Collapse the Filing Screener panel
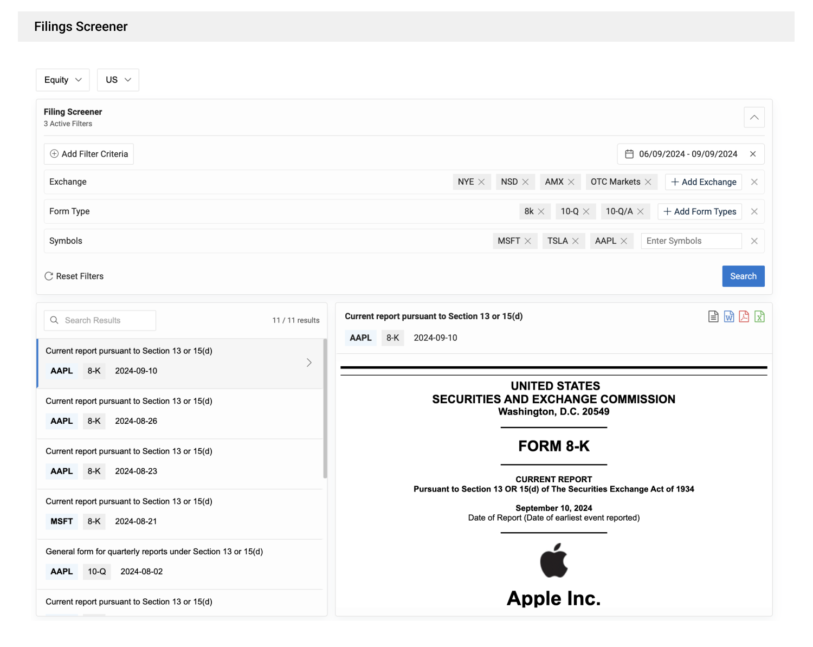 click(x=754, y=117)
